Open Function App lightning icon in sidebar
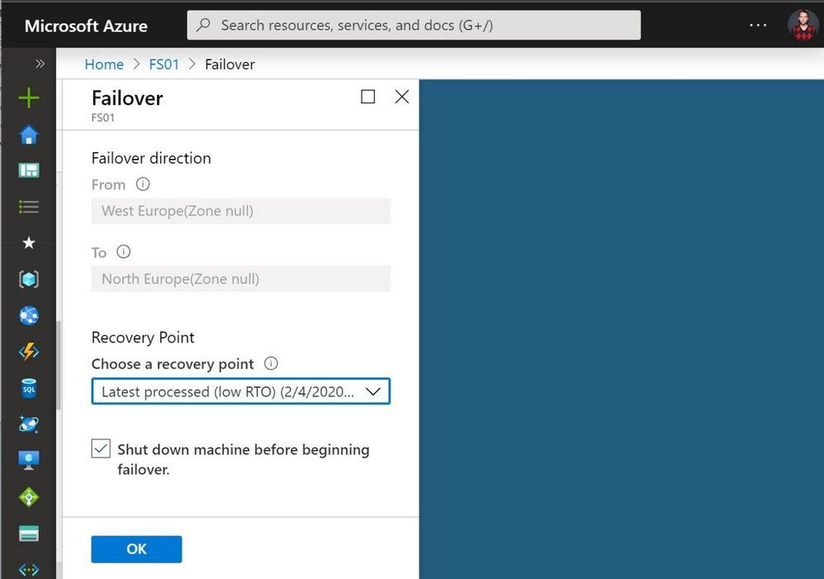 28,351
